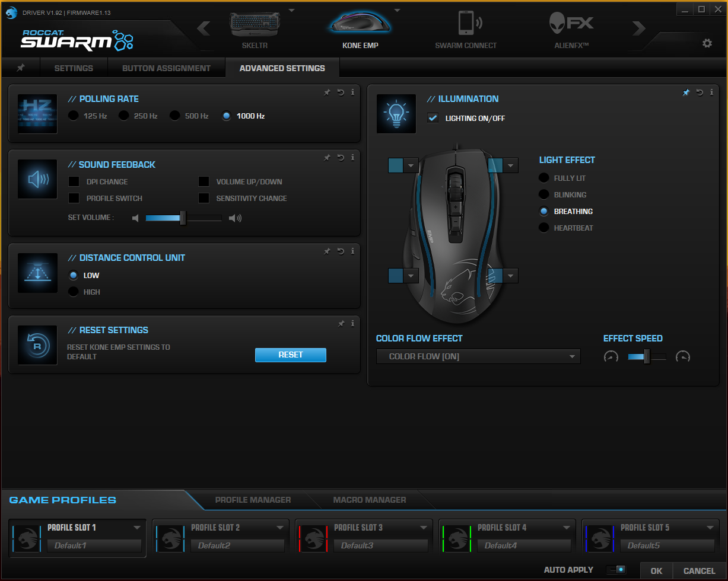728x581 pixels.
Task: Click the loud volume speaker icon
Action: (x=236, y=218)
